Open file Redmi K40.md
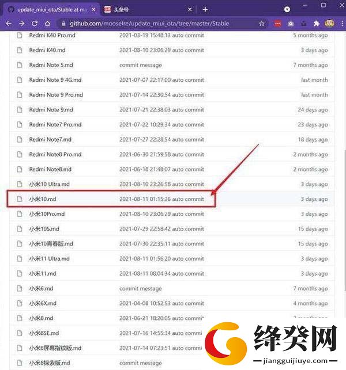The height and width of the screenshot is (370, 346). point(47,50)
